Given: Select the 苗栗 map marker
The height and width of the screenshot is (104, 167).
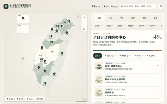Looking at the screenshot, I should coord(51,36).
